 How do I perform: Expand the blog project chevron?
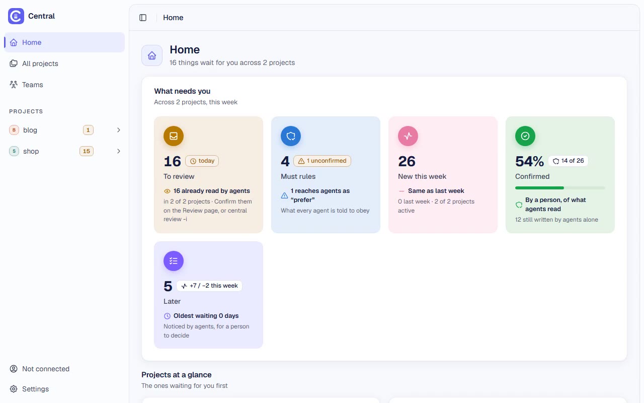point(119,130)
